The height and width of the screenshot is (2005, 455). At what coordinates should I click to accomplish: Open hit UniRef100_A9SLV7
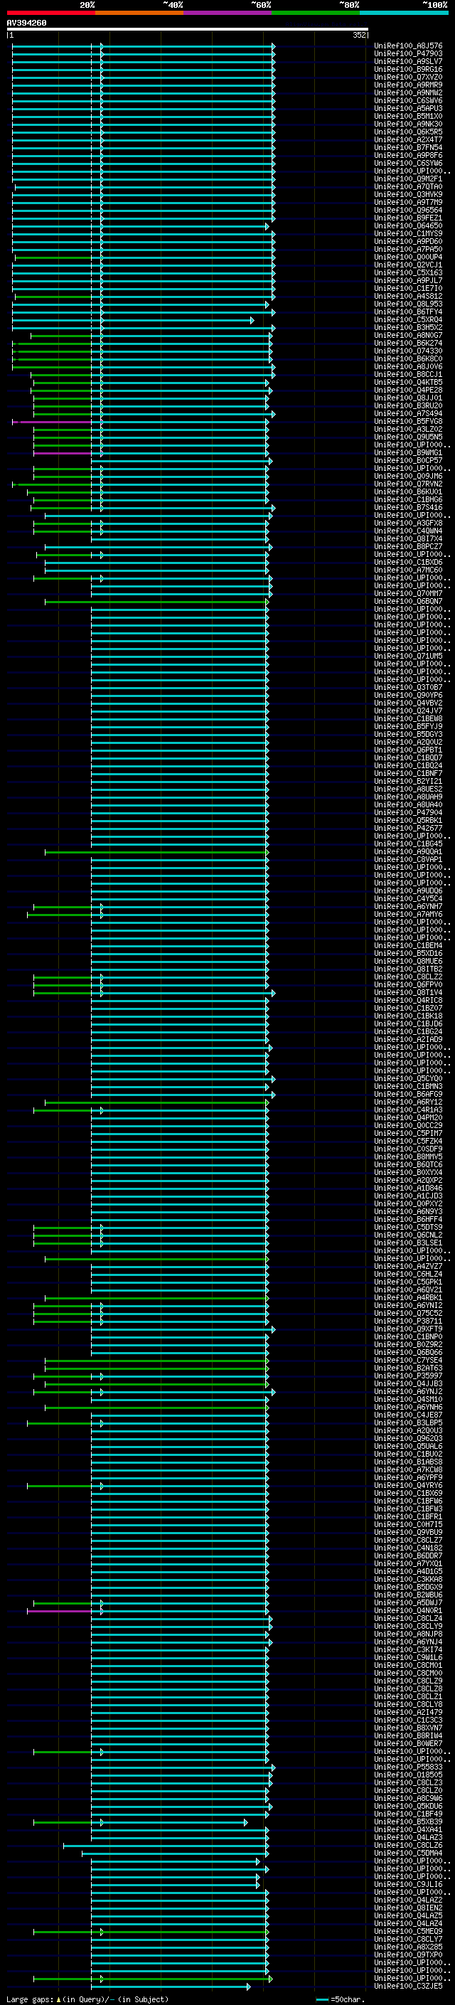tap(408, 61)
